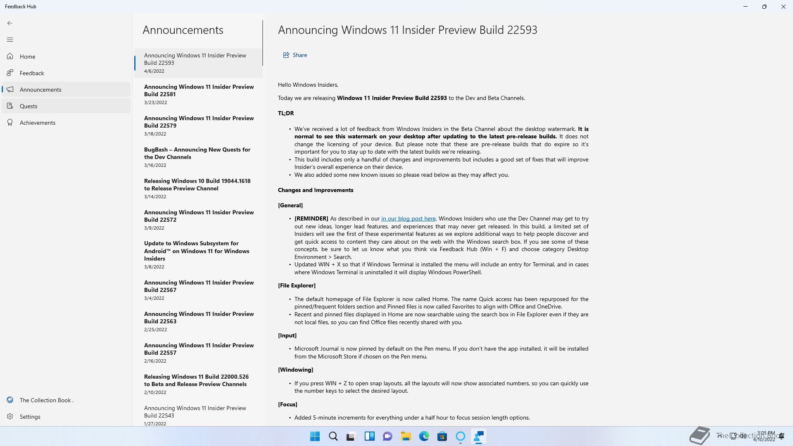Open Teams Chat from taskbar
The width and height of the screenshot is (793, 446).
[387, 437]
